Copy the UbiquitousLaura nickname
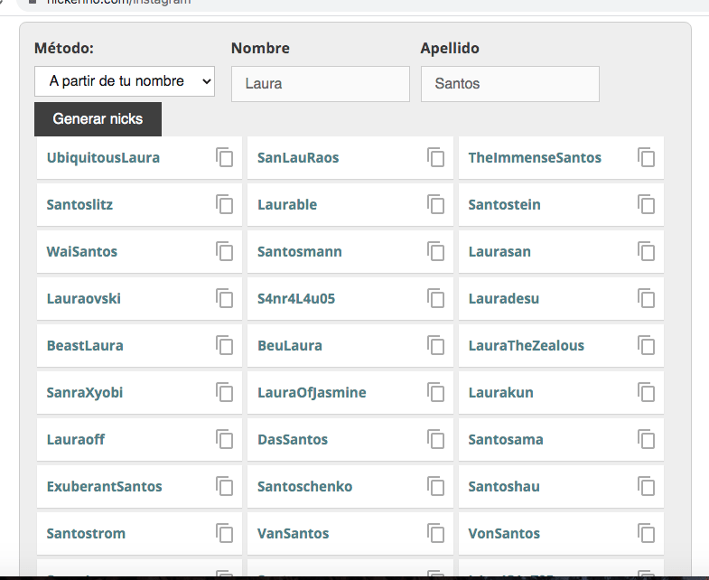 click(225, 157)
